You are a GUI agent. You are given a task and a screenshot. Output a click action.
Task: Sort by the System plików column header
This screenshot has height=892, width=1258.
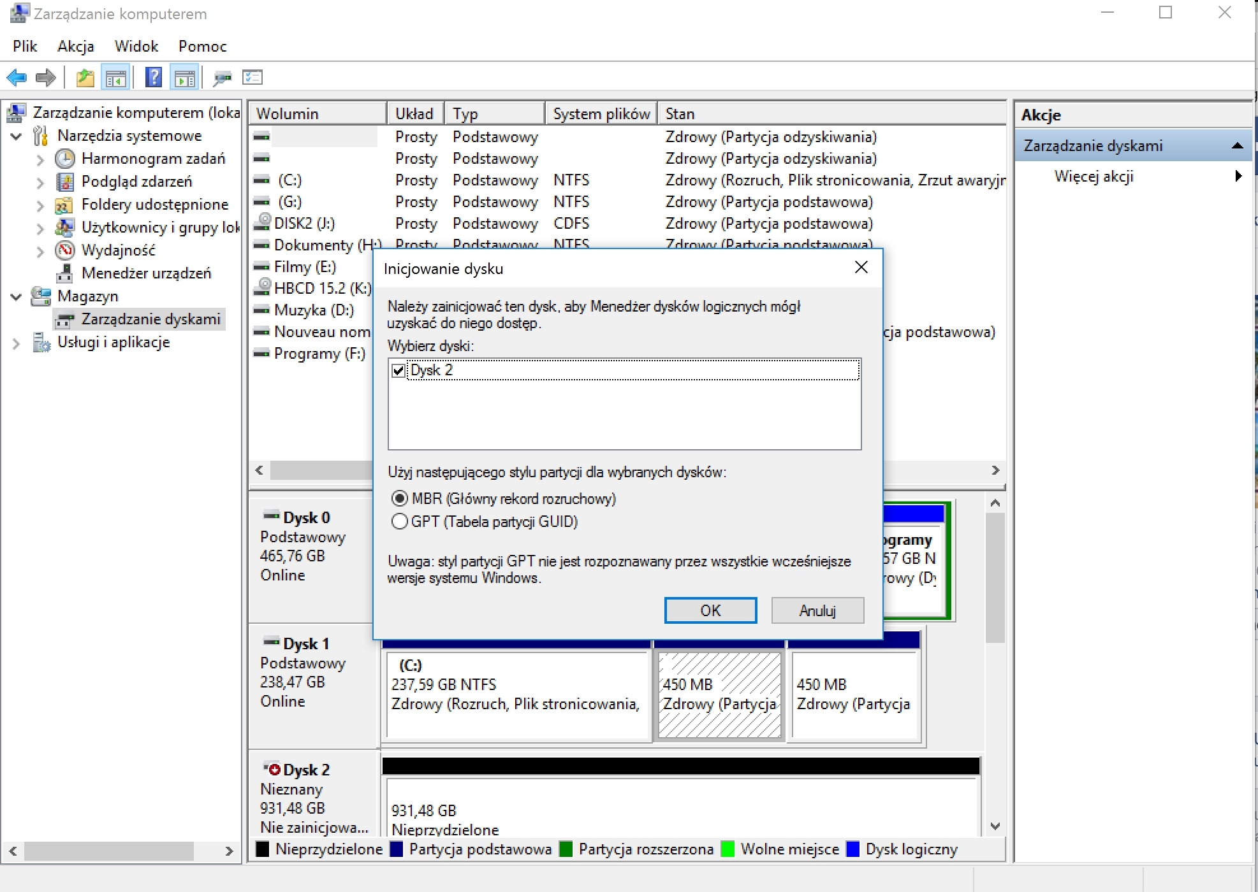pos(601,113)
